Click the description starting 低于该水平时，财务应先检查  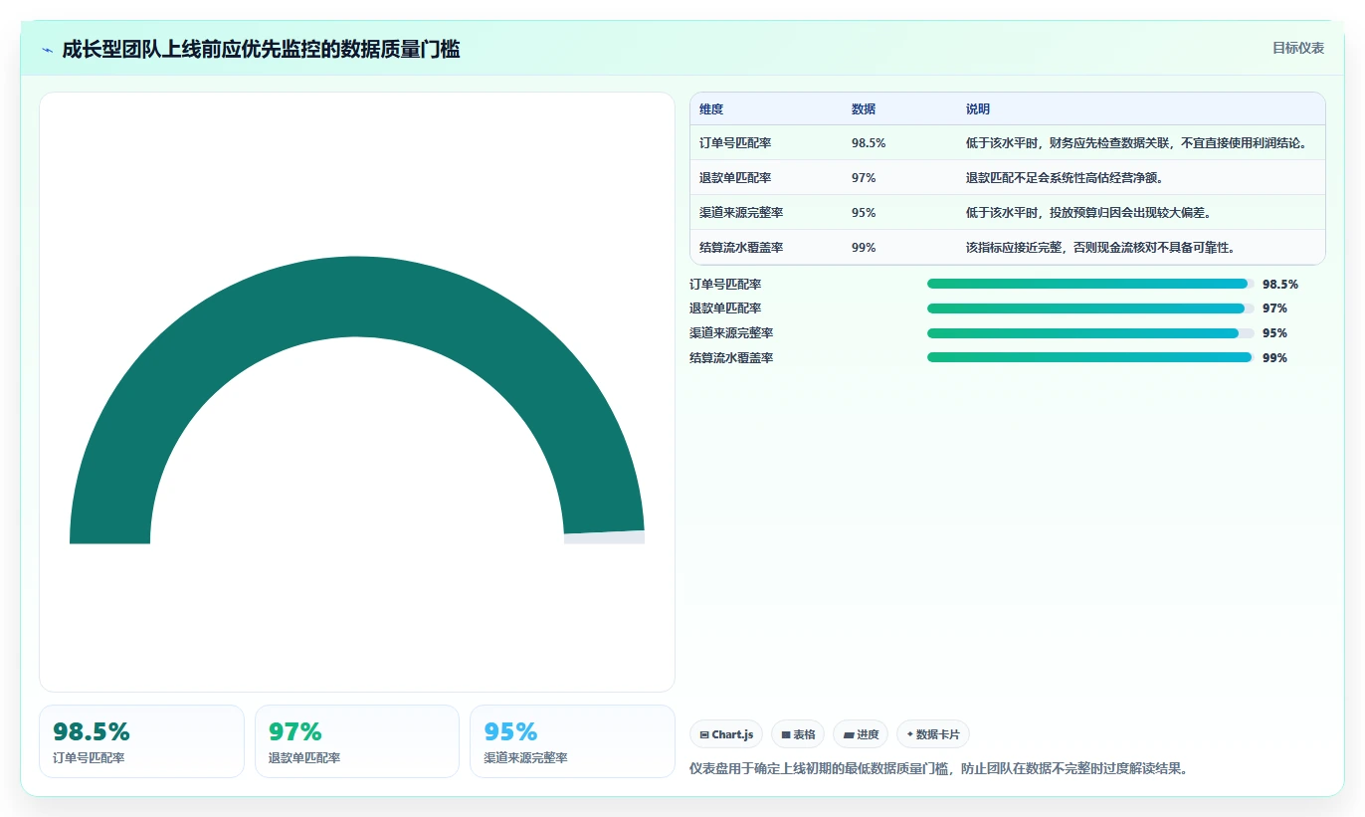[x=1136, y=143]
